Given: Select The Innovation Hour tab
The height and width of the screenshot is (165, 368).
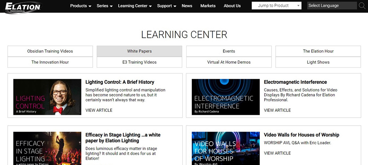Looking at the screenshot, I should point(50,62).
